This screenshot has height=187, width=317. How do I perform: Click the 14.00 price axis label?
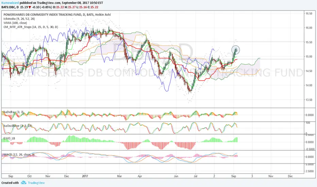(x=309, y=85)
